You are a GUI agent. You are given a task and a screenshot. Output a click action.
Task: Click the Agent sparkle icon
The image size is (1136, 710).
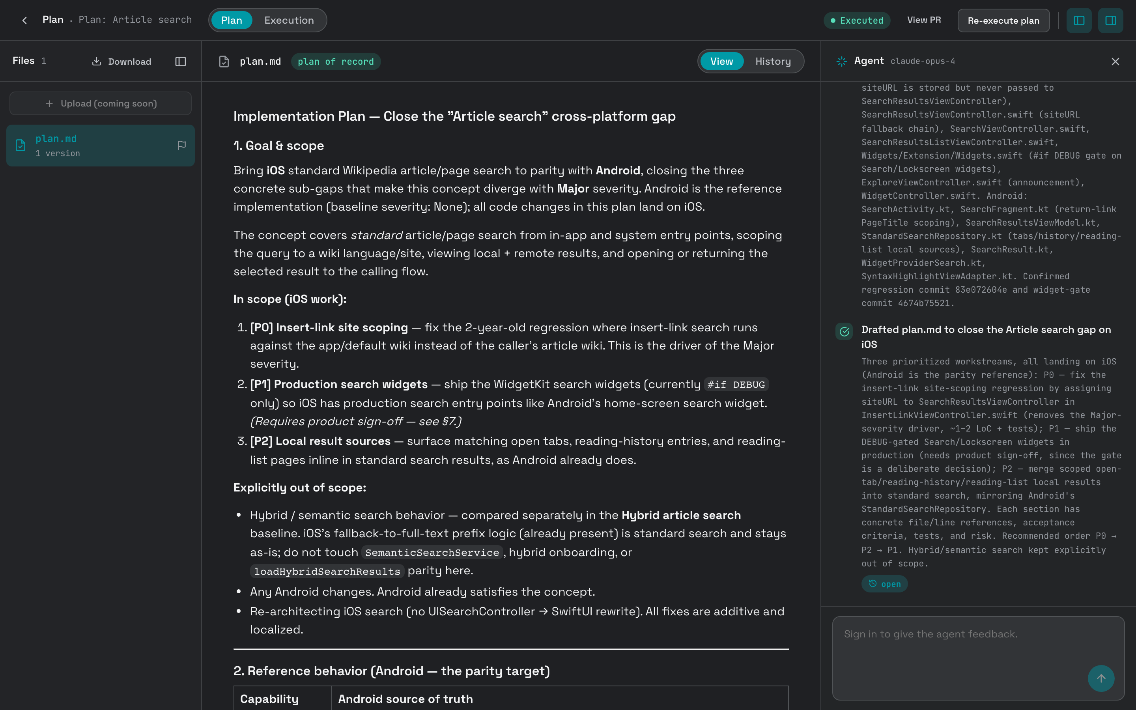(x=842, y=61)
